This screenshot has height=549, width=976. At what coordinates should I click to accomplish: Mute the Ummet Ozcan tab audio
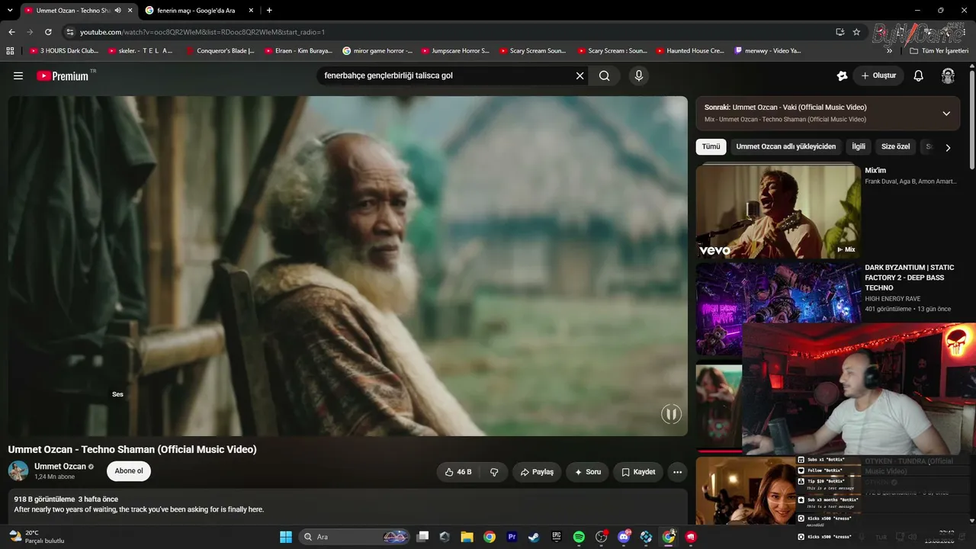[x=117, y=10]
